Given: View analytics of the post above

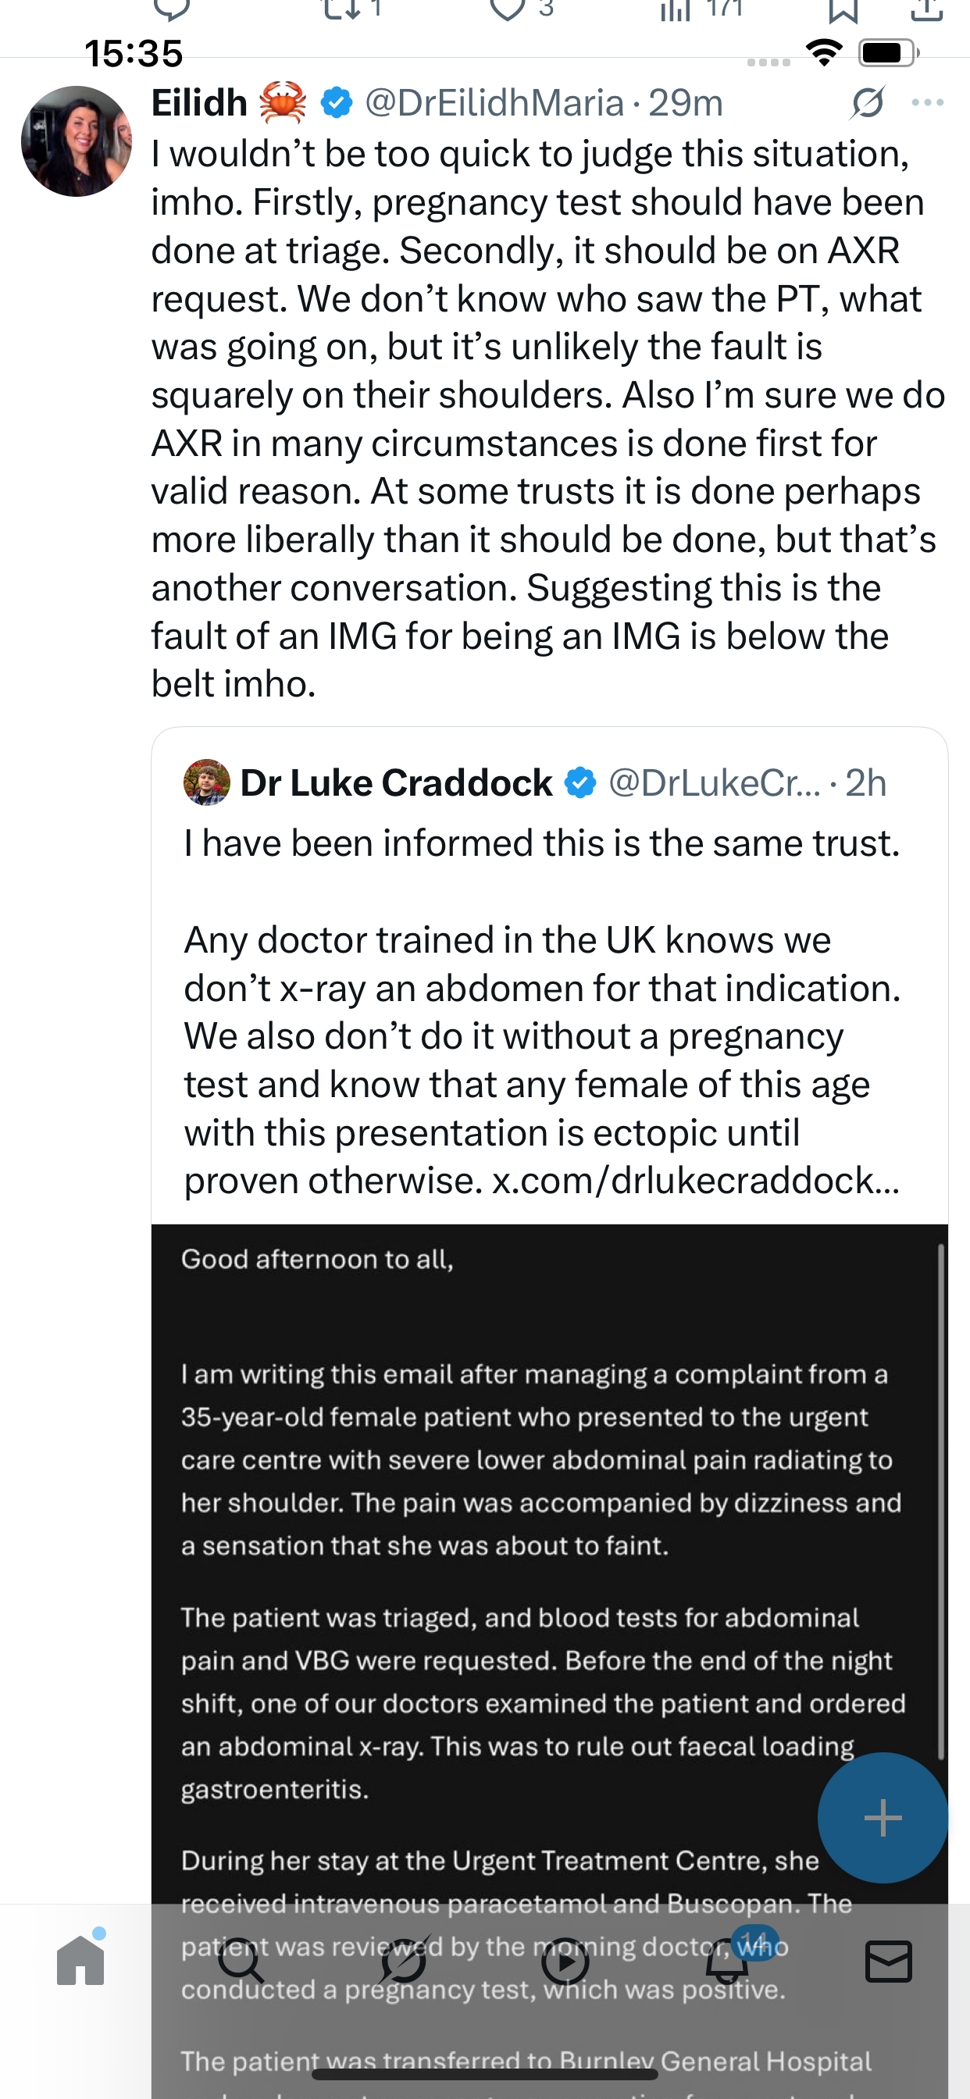Looking at the screenshot, I should [x=676, y=10].
